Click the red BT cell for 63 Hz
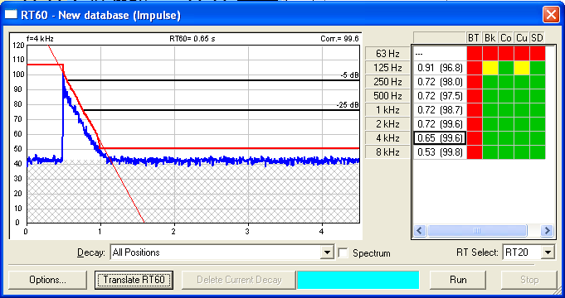 (475, 54)
